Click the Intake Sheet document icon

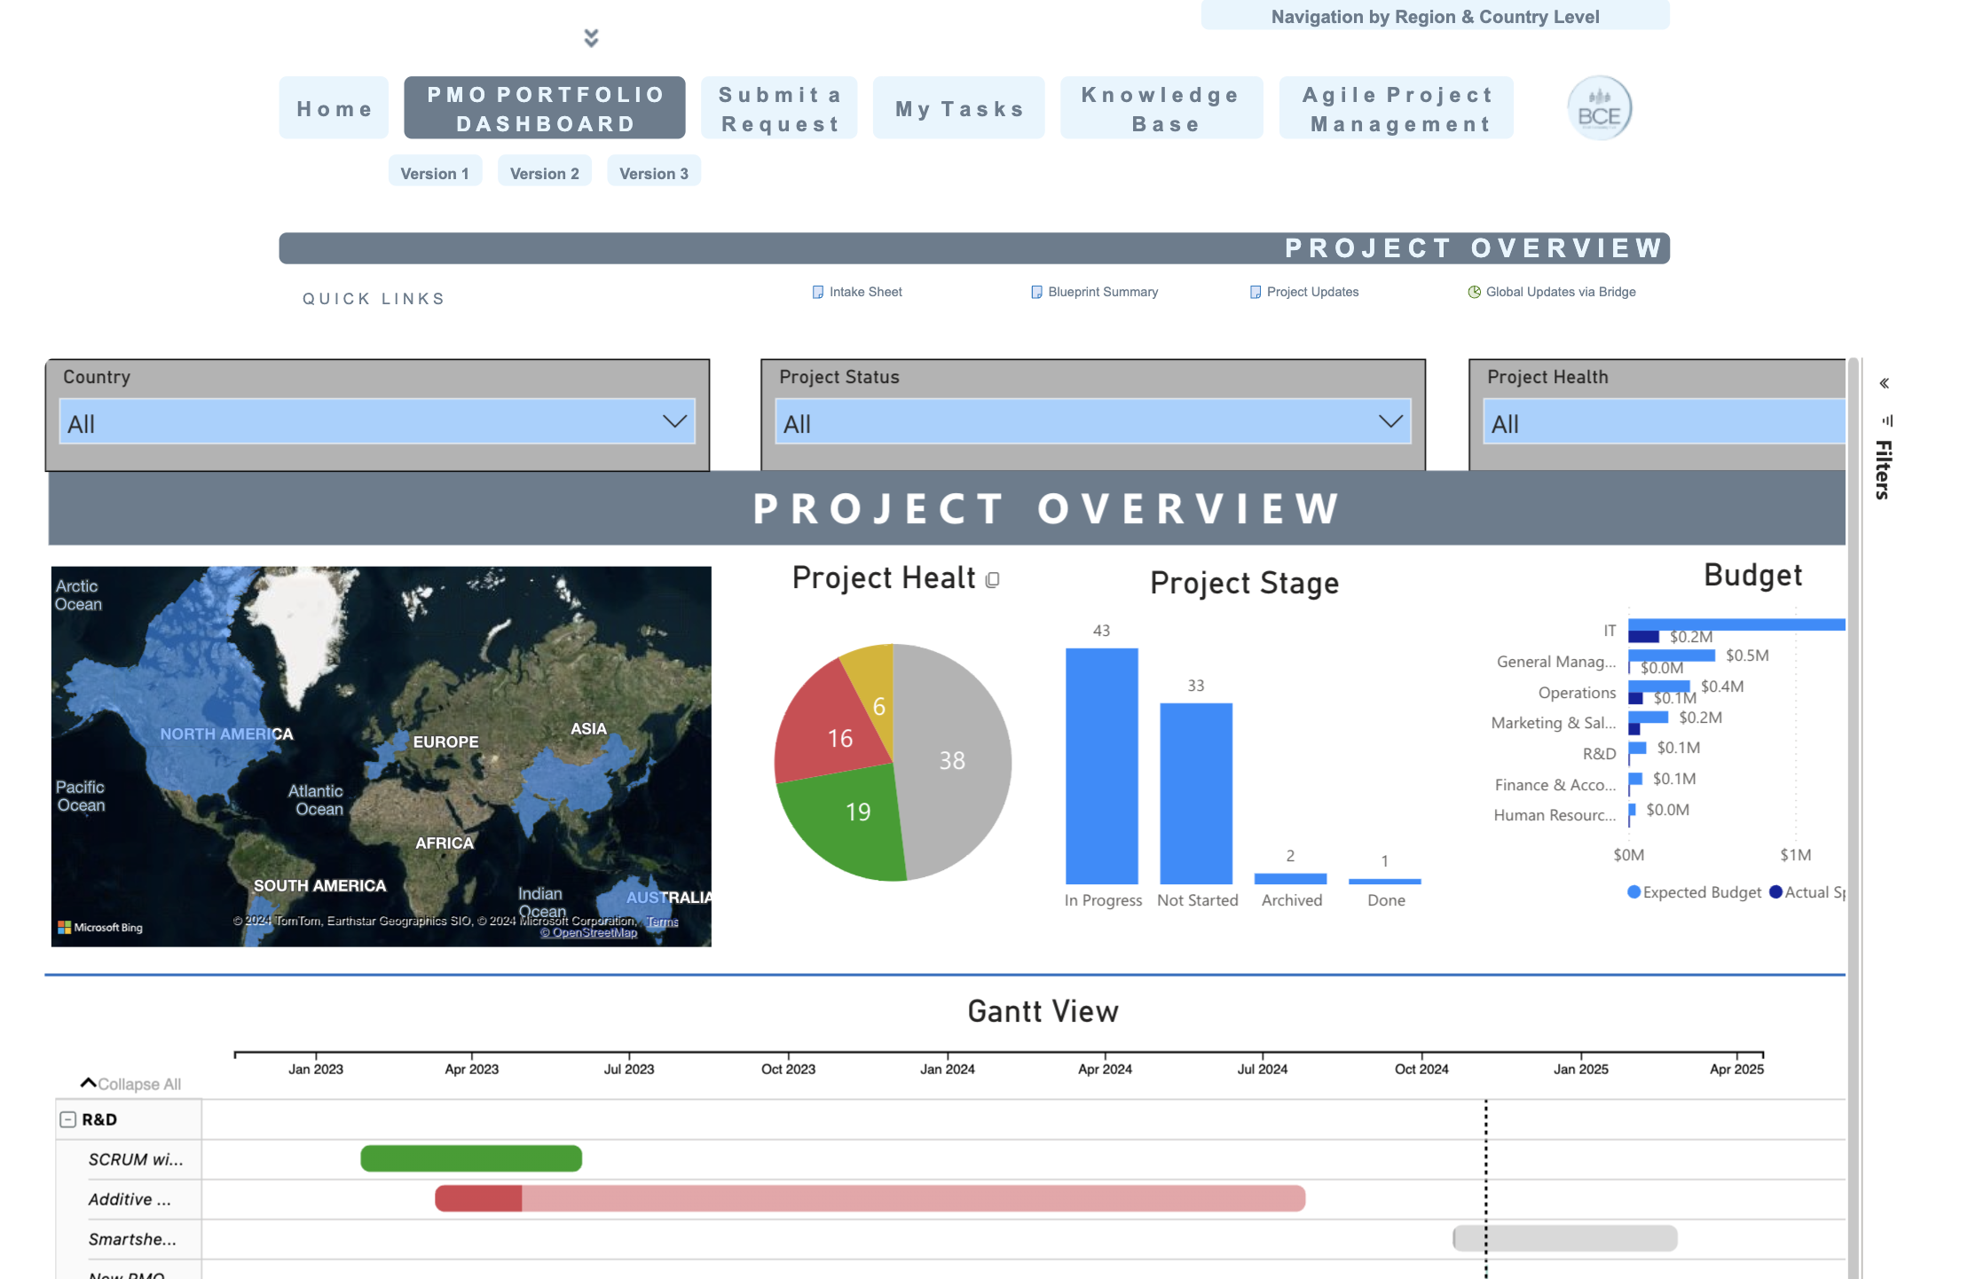point(817,292)
